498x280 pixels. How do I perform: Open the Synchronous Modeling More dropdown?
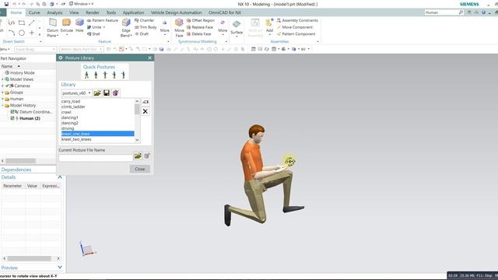point(223,27)
